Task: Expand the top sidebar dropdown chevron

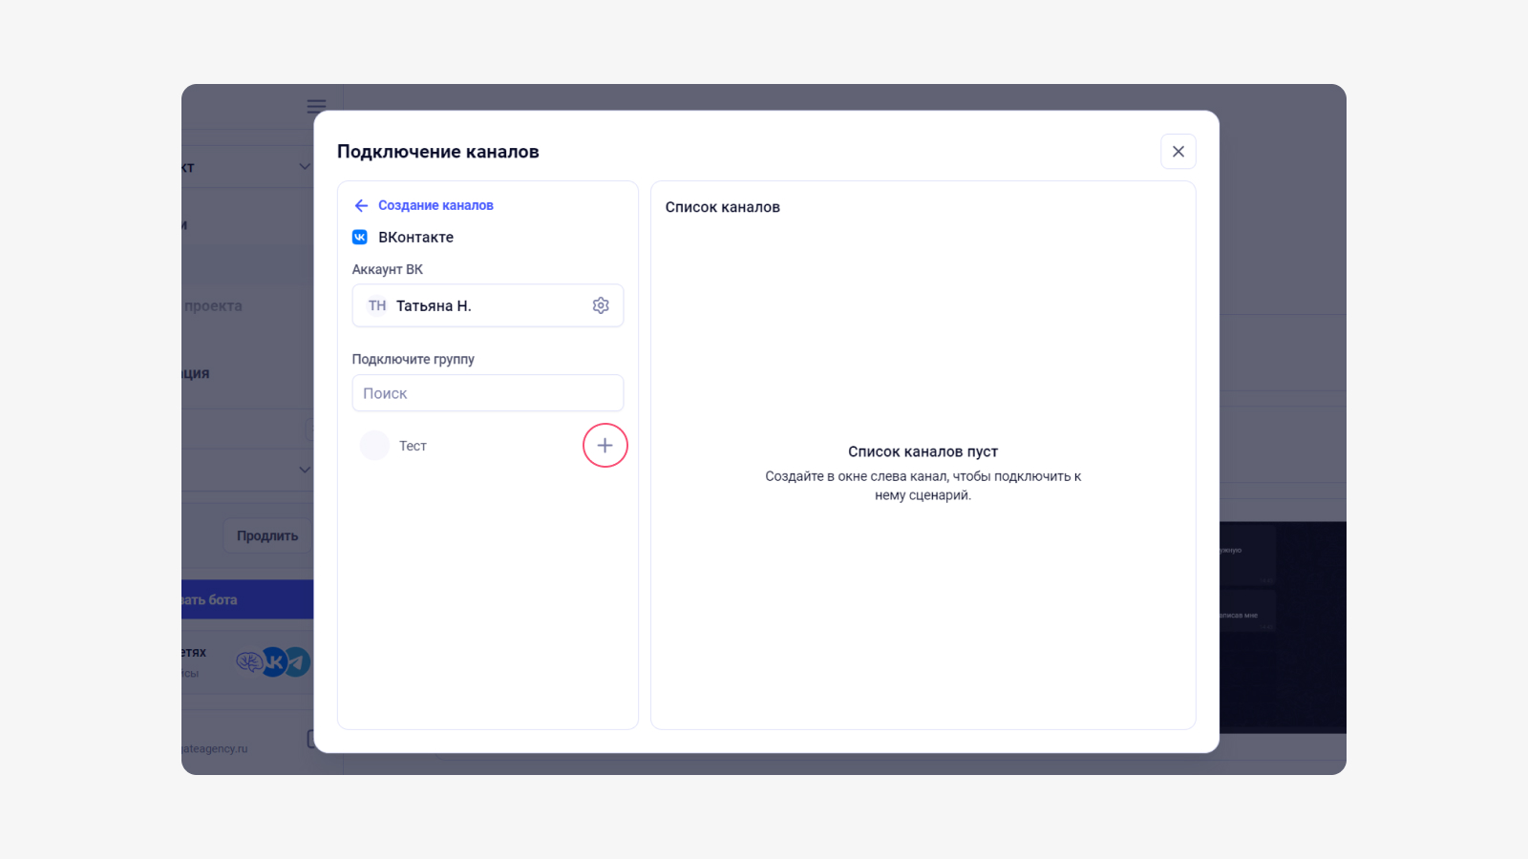Action: coord(305,166)
